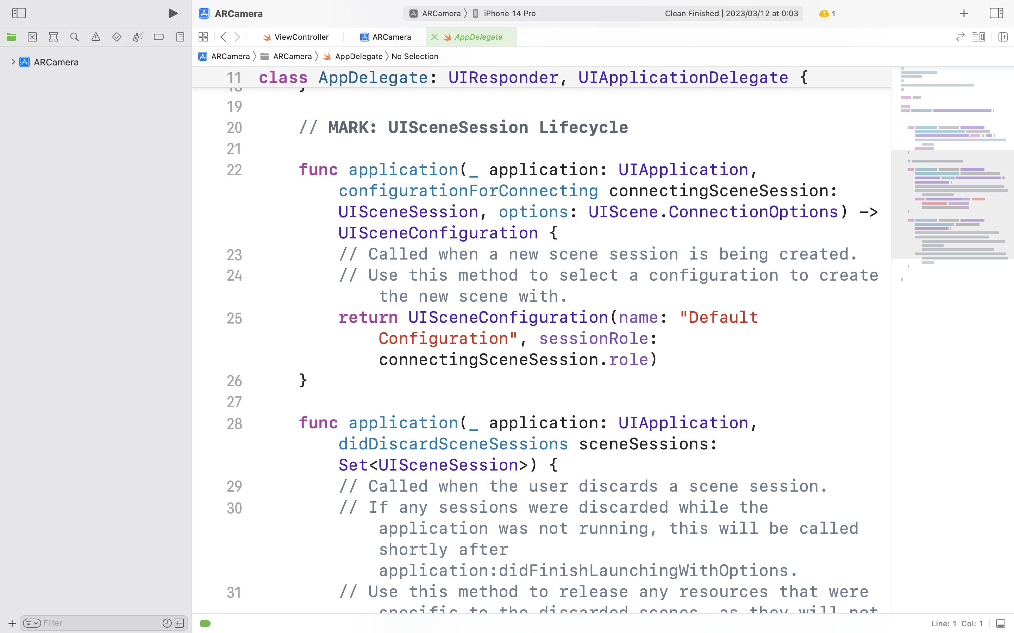This screenshot has height=633, width=1014.
Task: Open the Find navigator
Action: [75, 37]
